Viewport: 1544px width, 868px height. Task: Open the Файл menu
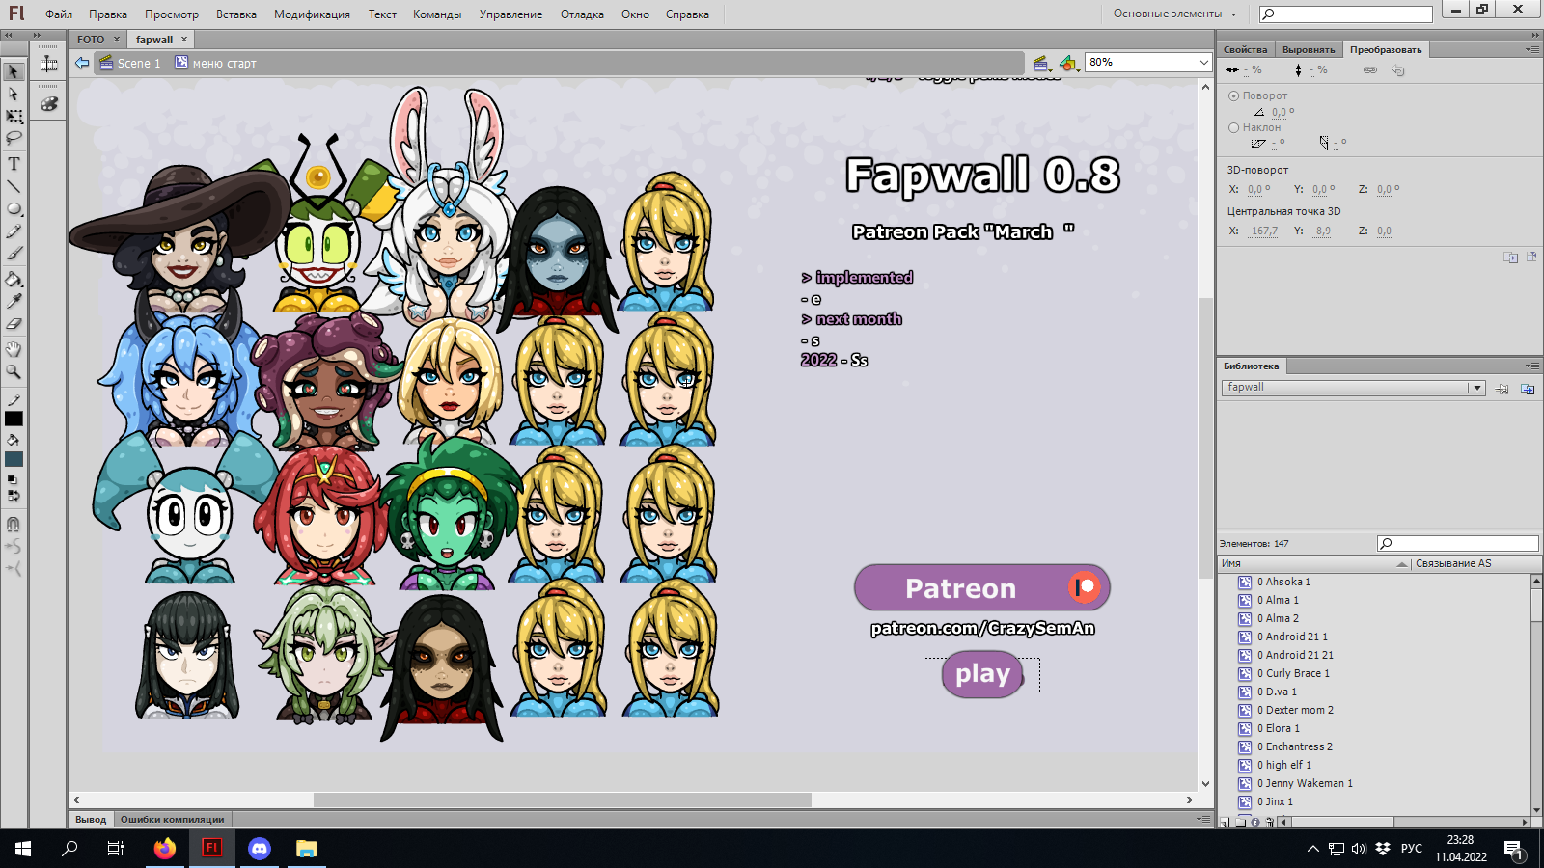click(x=59, y=14)
